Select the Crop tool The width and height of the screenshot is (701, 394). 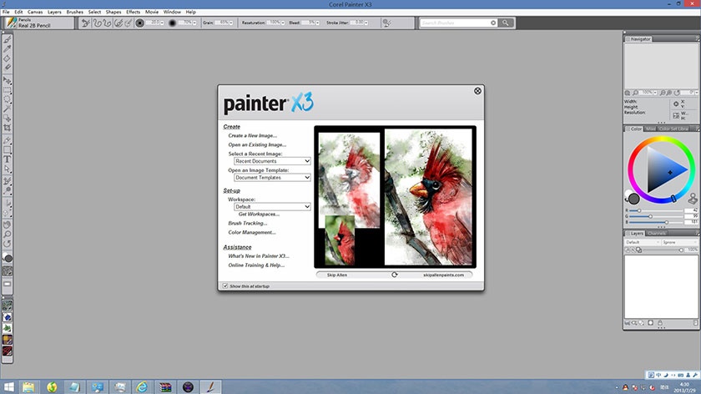8,128
